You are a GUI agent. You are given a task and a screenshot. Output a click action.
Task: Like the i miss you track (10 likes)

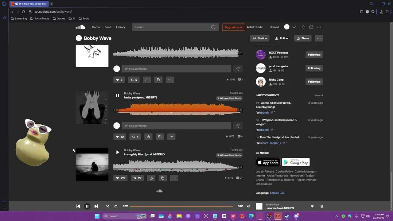coord(120,137)
